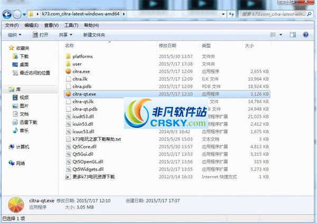The height and width of the screenshot is (223, 317).
Task: Sort by the 类型 column header
Action: pyautogui.click(x=206, y=46)
